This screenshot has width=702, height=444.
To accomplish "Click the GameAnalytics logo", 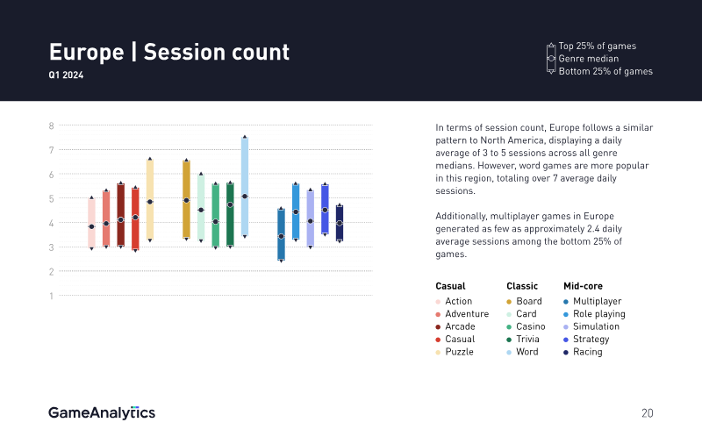I will tap(102, 412).
